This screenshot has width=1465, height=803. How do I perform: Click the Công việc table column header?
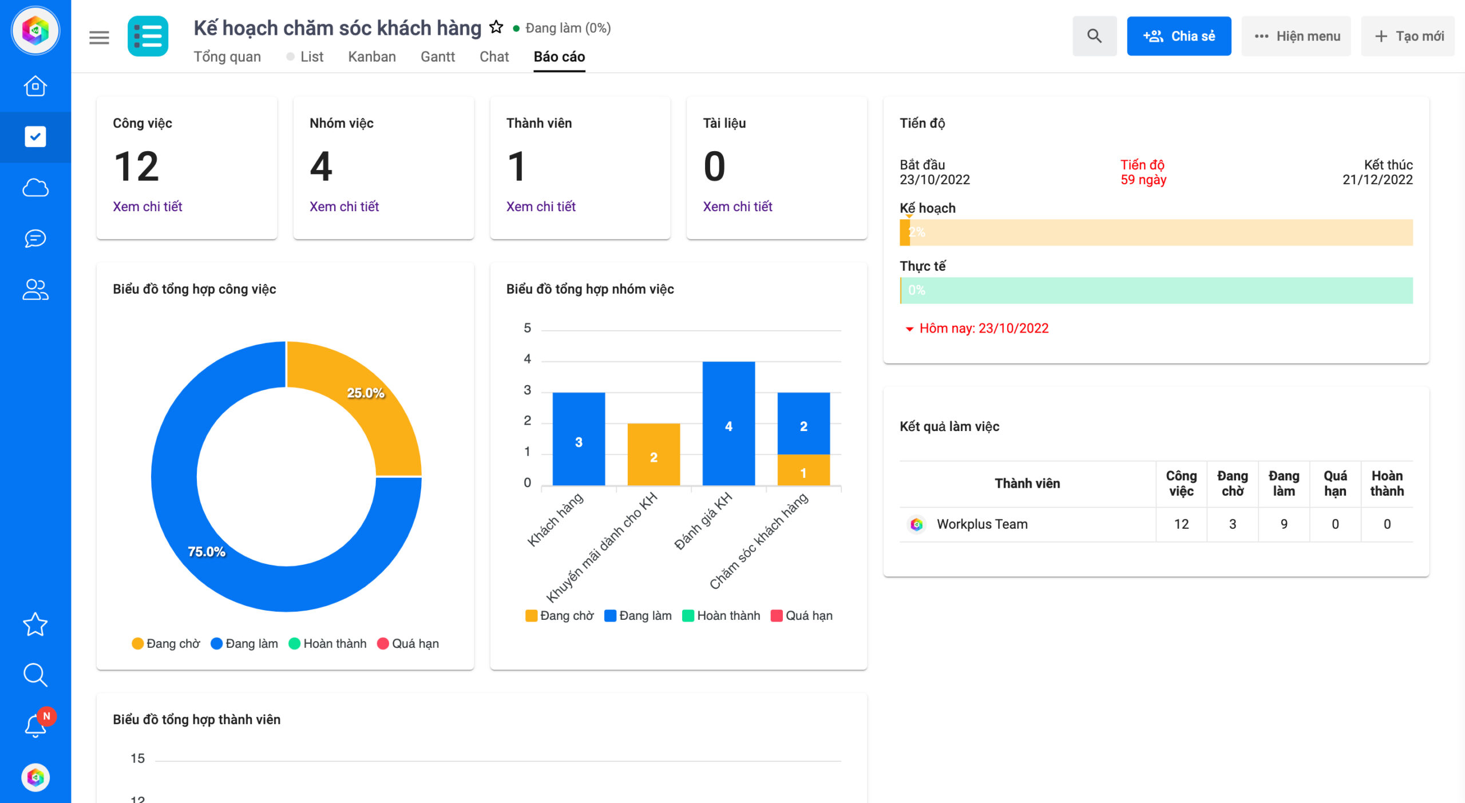(1181, 484)
